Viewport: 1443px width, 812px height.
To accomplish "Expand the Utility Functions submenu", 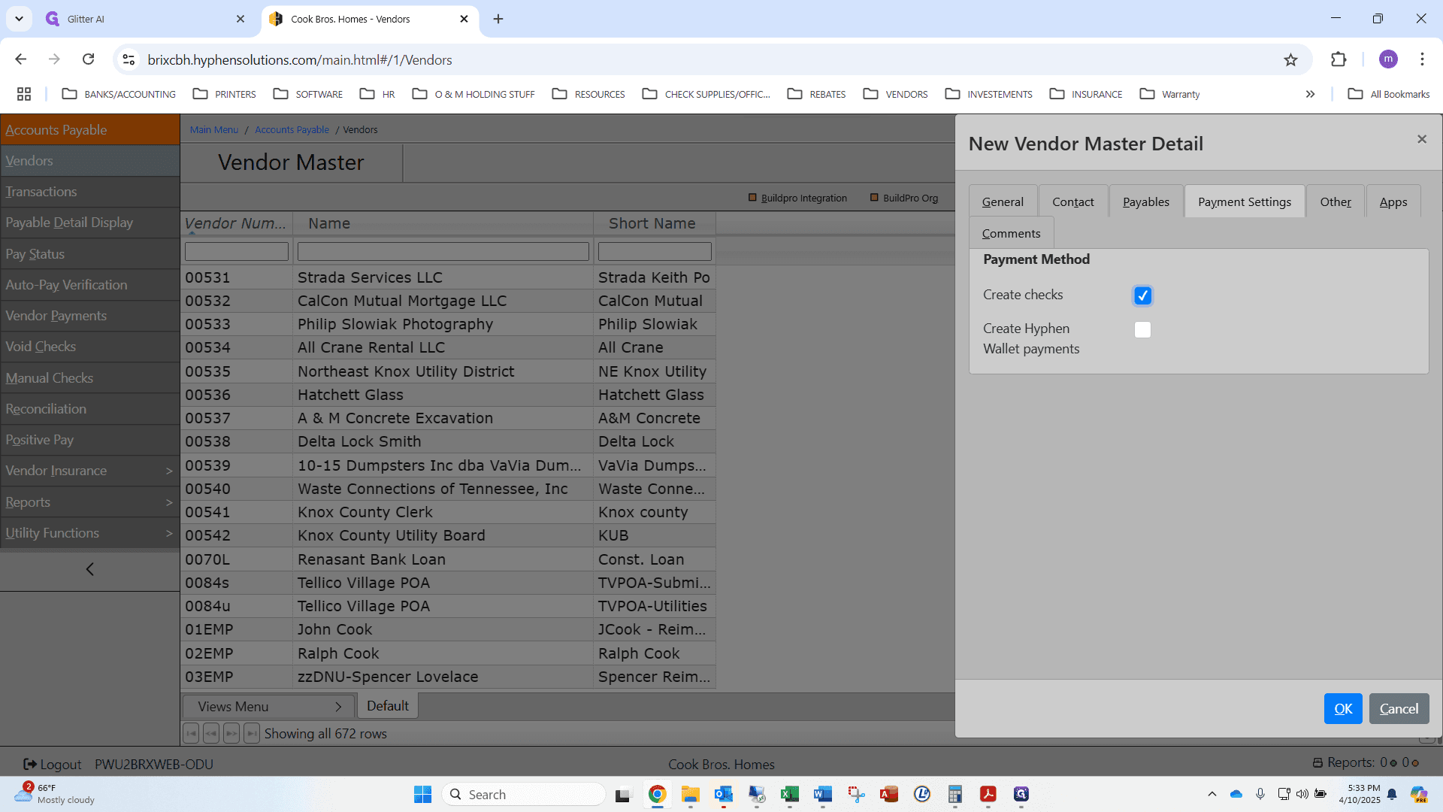I will point(89,533).
